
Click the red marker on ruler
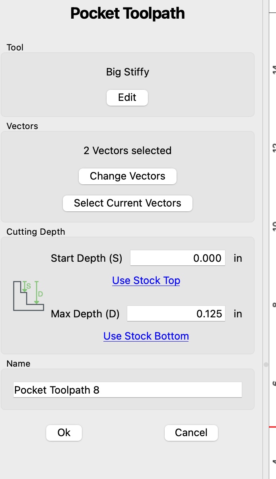tap(272, 427)
